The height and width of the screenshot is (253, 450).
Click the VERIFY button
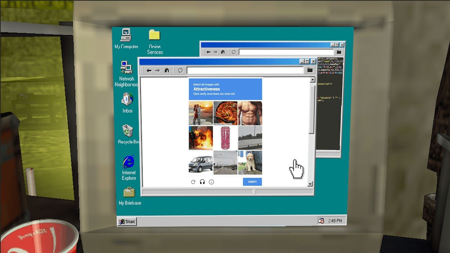tap(252, 182)
